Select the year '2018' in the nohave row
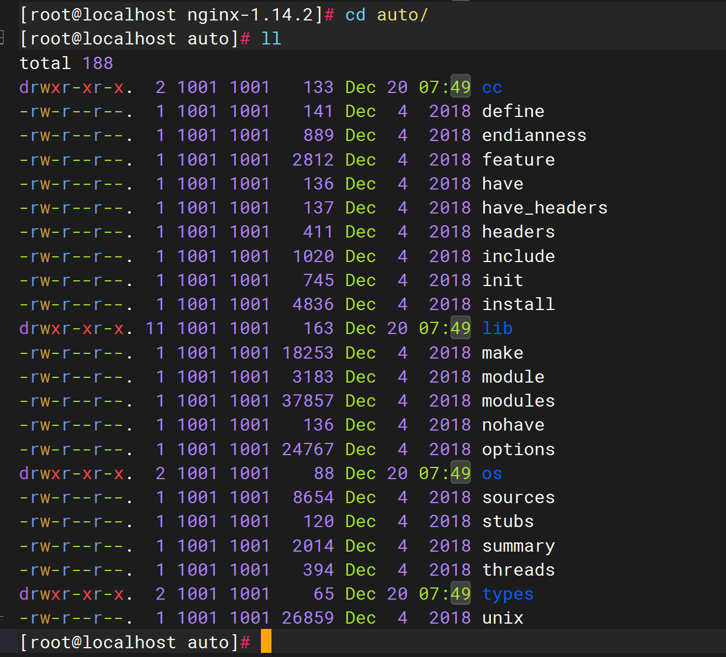The height and width of the screenshot is (657, 726). [x=450, y=425]
